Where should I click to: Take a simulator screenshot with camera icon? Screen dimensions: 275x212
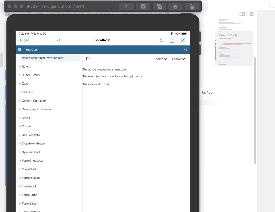(159, 6)
